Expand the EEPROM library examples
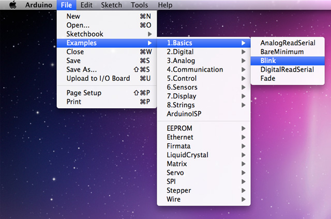 (x=178, y=128)
